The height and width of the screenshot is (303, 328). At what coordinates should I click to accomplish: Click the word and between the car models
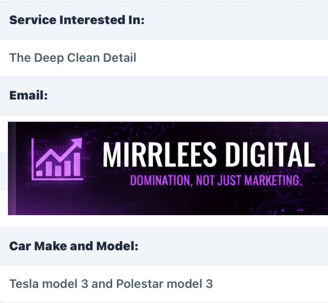[x=102, y=284]
